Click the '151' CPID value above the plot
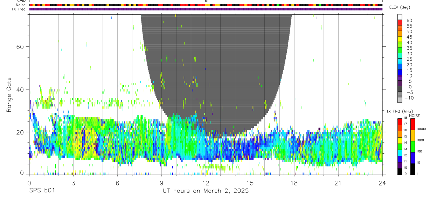Viewport: 430px width, 198px height. point(206,1)
